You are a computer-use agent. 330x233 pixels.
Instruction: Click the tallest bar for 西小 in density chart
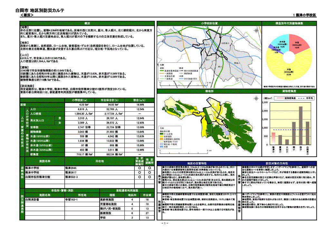301,126
